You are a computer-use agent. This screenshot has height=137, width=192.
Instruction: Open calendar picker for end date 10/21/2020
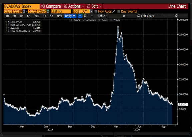(x=48, y=11)
